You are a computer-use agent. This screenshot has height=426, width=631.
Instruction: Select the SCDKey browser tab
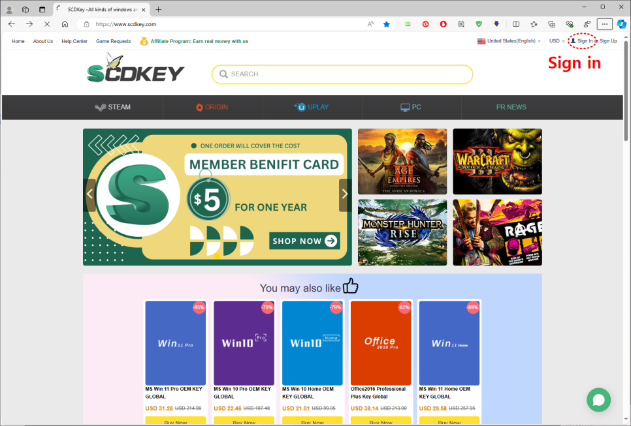[x=101, y=9]
